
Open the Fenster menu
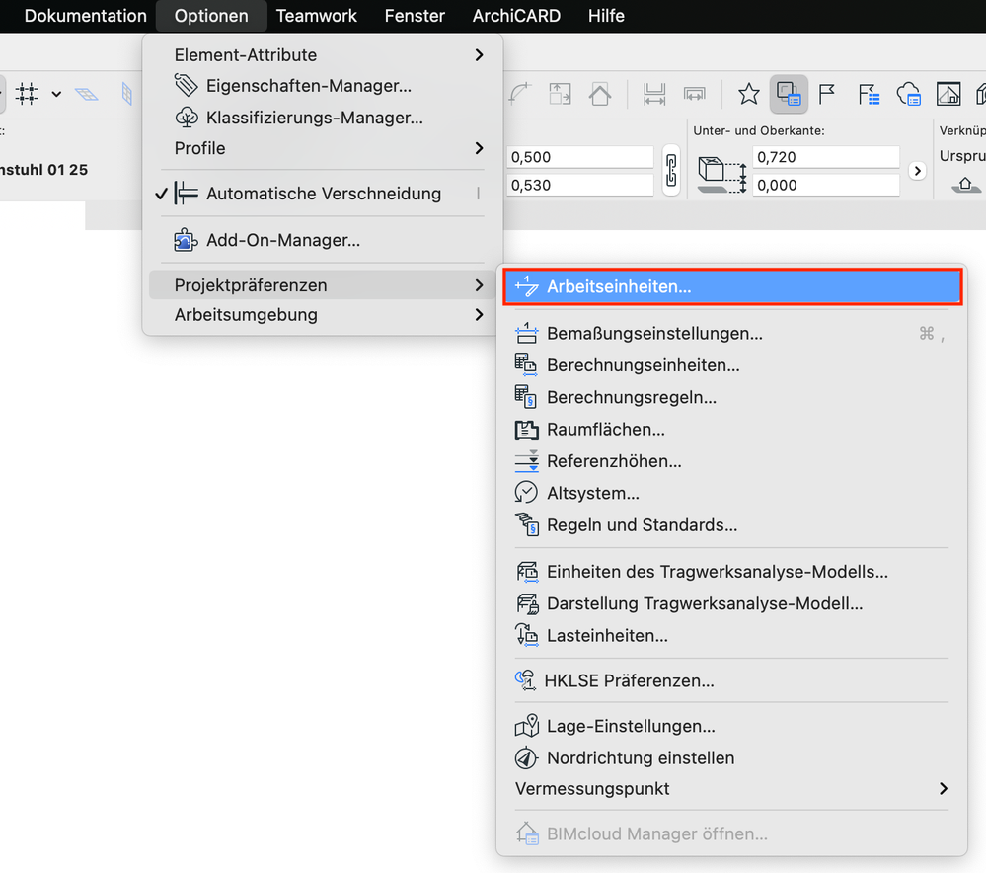point(415,16)
